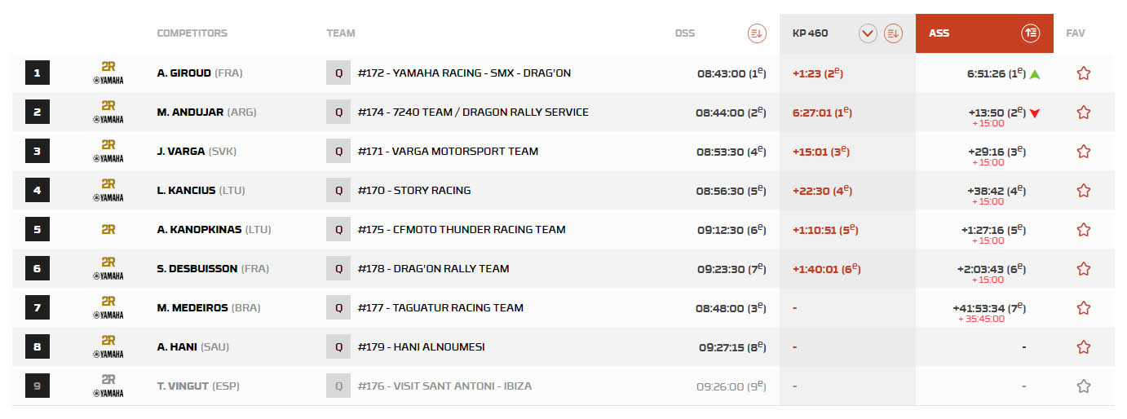Mark J. Varga as favorite

click(x=1083, y=152)
